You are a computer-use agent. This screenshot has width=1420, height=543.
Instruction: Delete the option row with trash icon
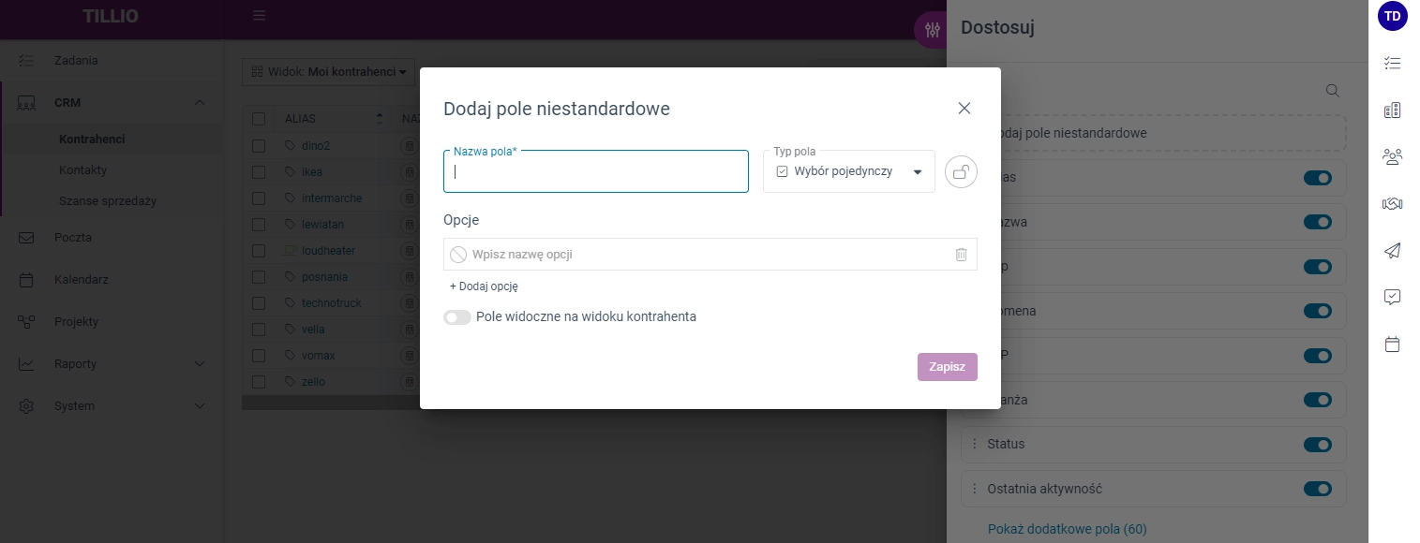tap(961, 255)
